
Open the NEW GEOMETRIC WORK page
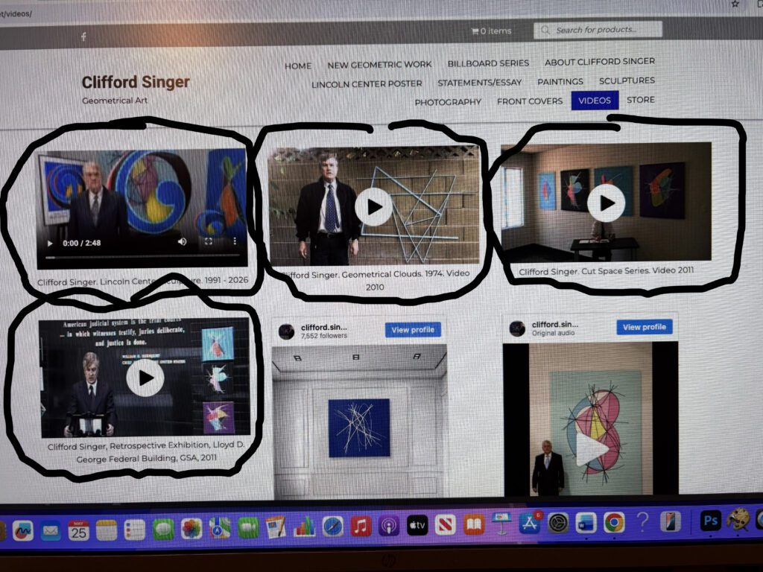coord(379,64)
